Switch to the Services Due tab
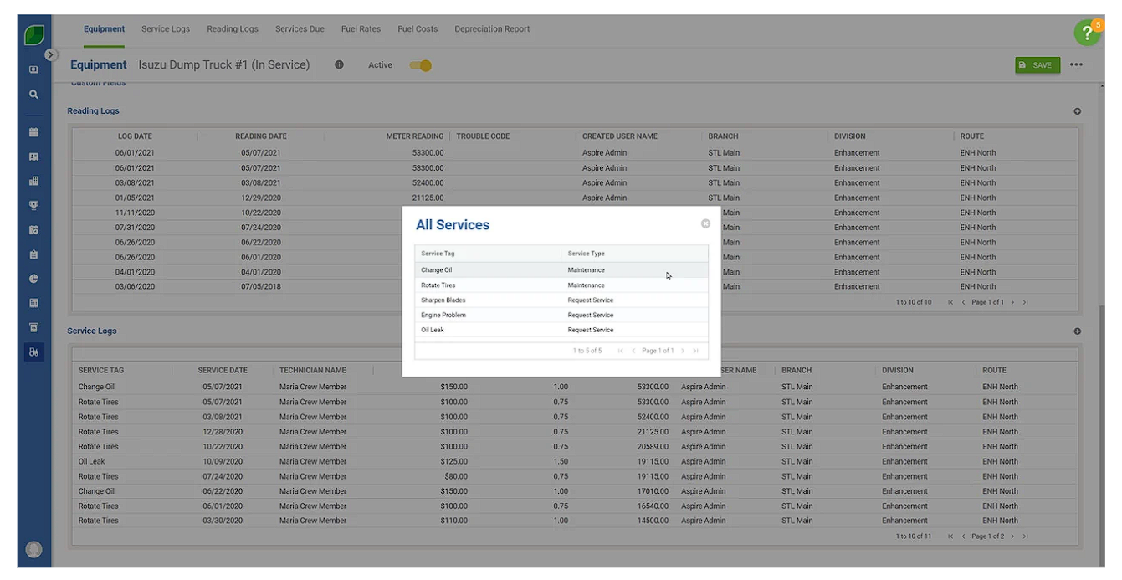Screen dimensions: 1122x580 [300, 29]
